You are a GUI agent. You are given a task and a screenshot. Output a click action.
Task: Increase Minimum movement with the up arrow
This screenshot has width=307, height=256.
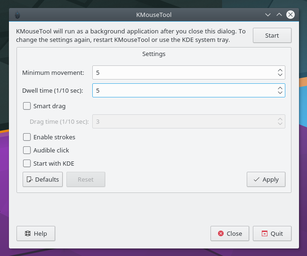[280, 70]
